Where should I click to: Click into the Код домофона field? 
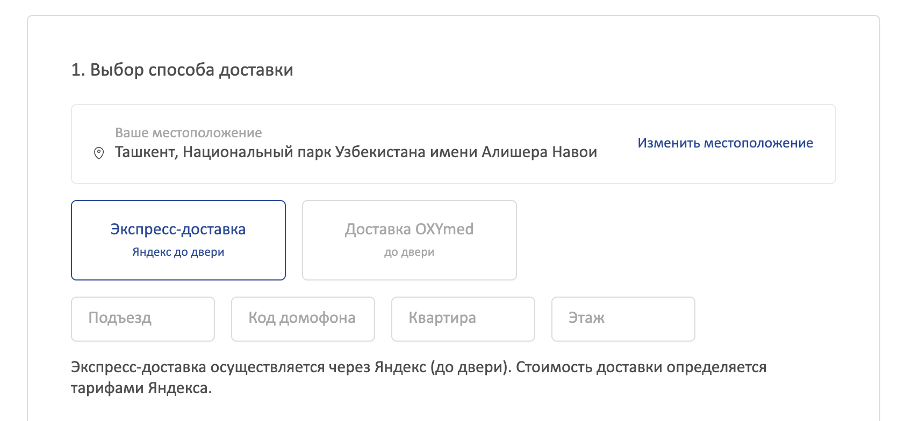(x=303, y=319)
